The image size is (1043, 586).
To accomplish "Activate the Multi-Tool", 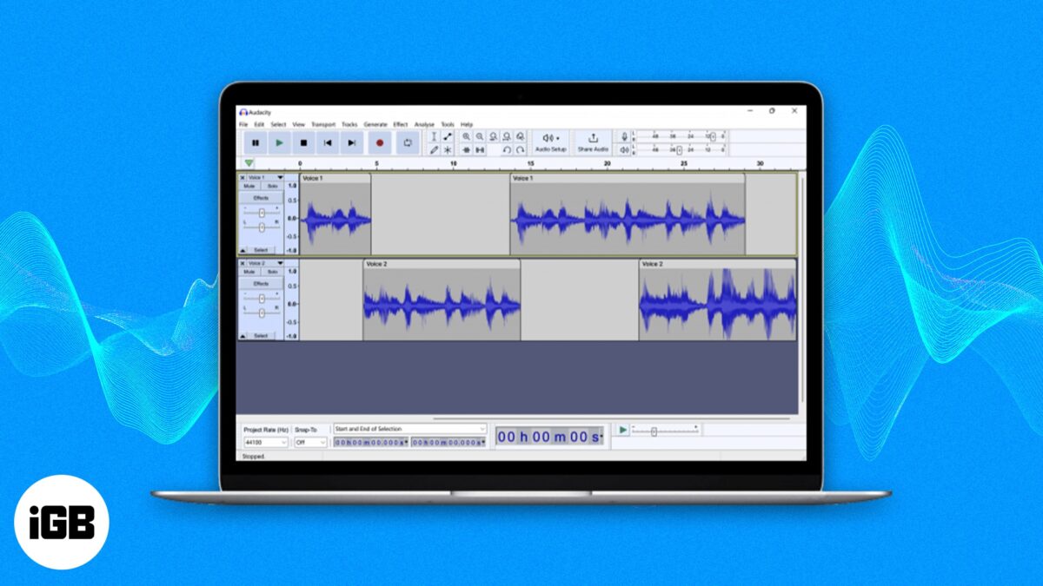I will (x=448, y=149).
